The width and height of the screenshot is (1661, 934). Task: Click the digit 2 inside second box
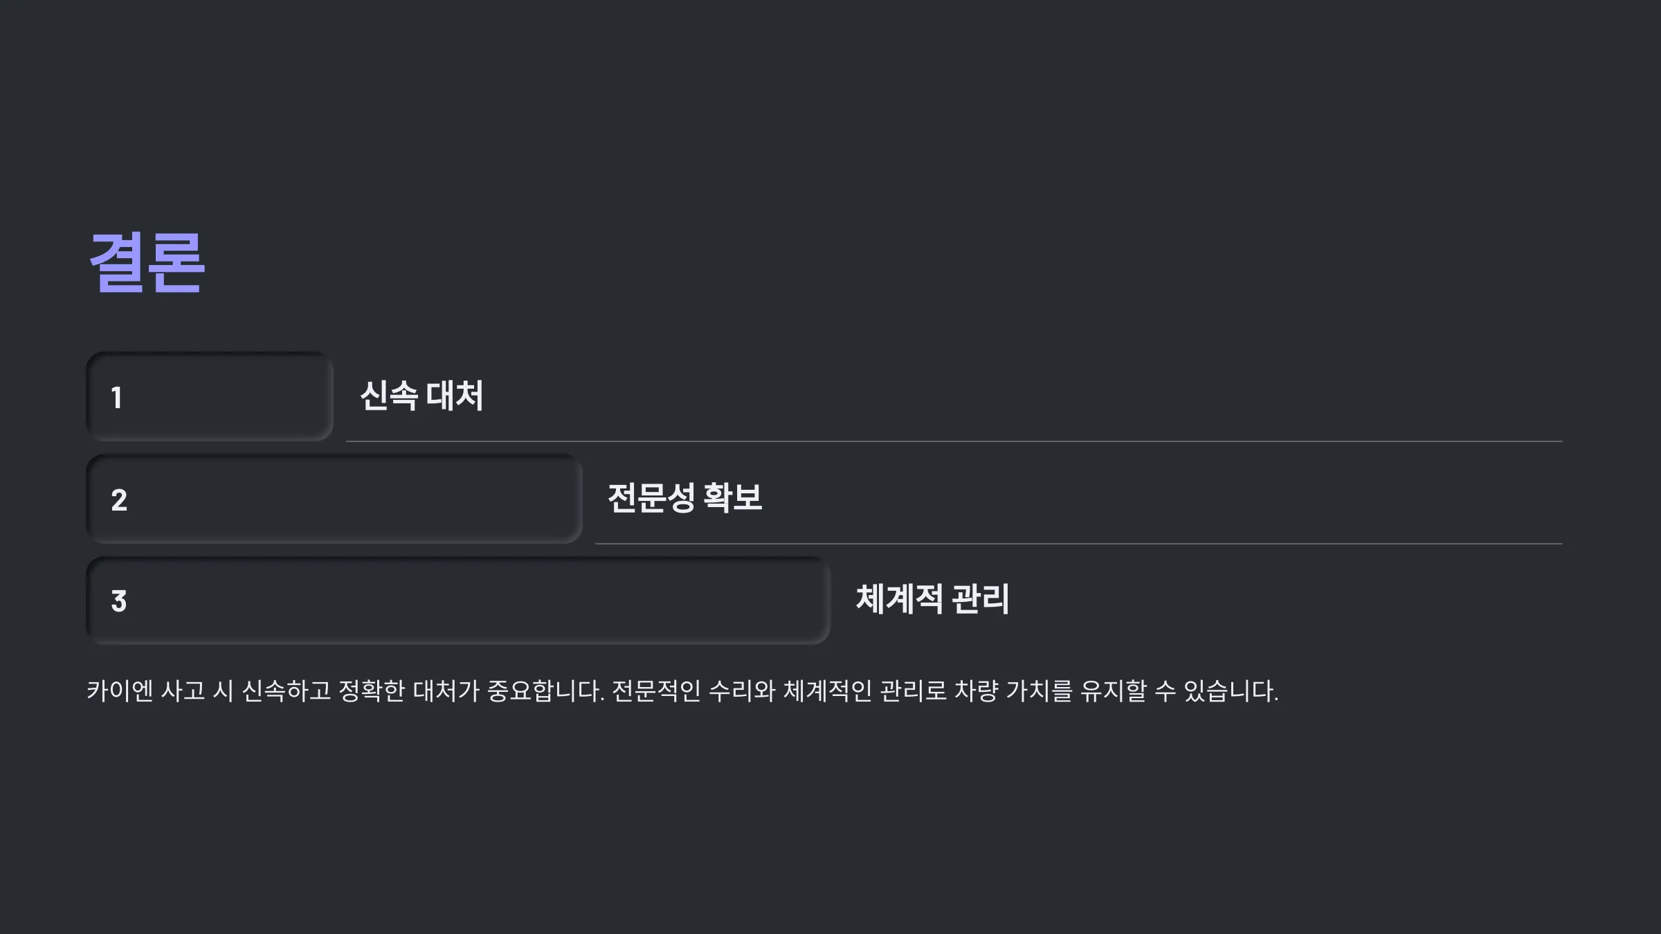tap(119, 500)
